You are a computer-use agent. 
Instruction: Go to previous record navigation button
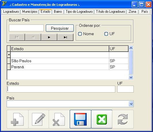tap(33, 37)
